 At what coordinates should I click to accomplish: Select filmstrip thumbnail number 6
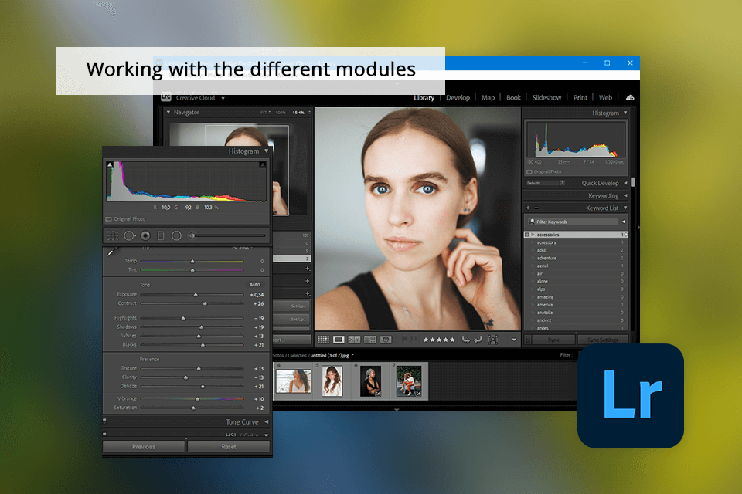[370, 381]
